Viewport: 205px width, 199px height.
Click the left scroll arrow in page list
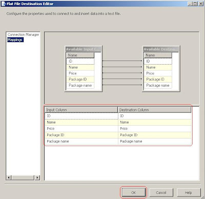(x=9, y=177)
